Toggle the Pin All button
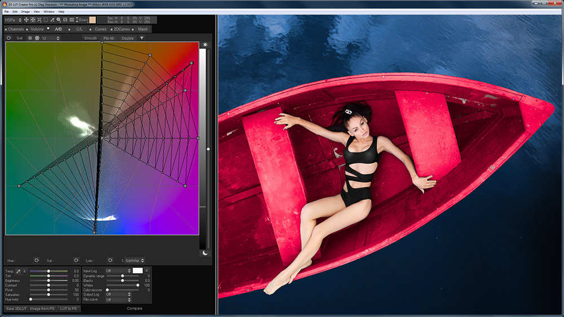This screenshot has height=317, width=564. (108, 38)
